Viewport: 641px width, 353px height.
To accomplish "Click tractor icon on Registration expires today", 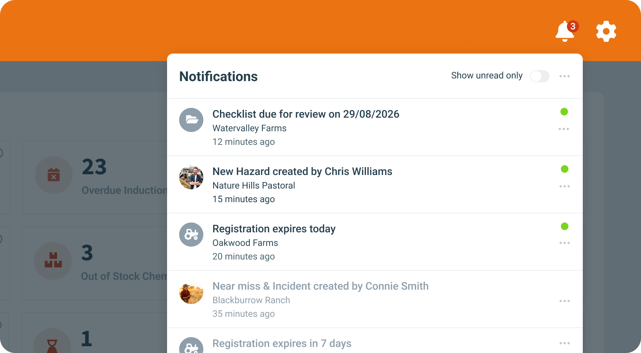I will pos(191,235).
